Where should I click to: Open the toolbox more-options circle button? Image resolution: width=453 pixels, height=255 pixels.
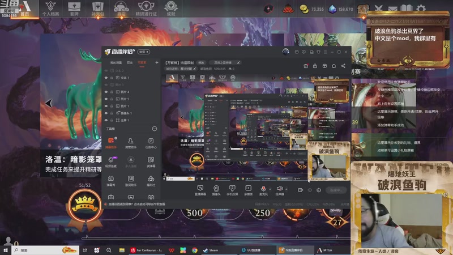(x=155, y=129)
